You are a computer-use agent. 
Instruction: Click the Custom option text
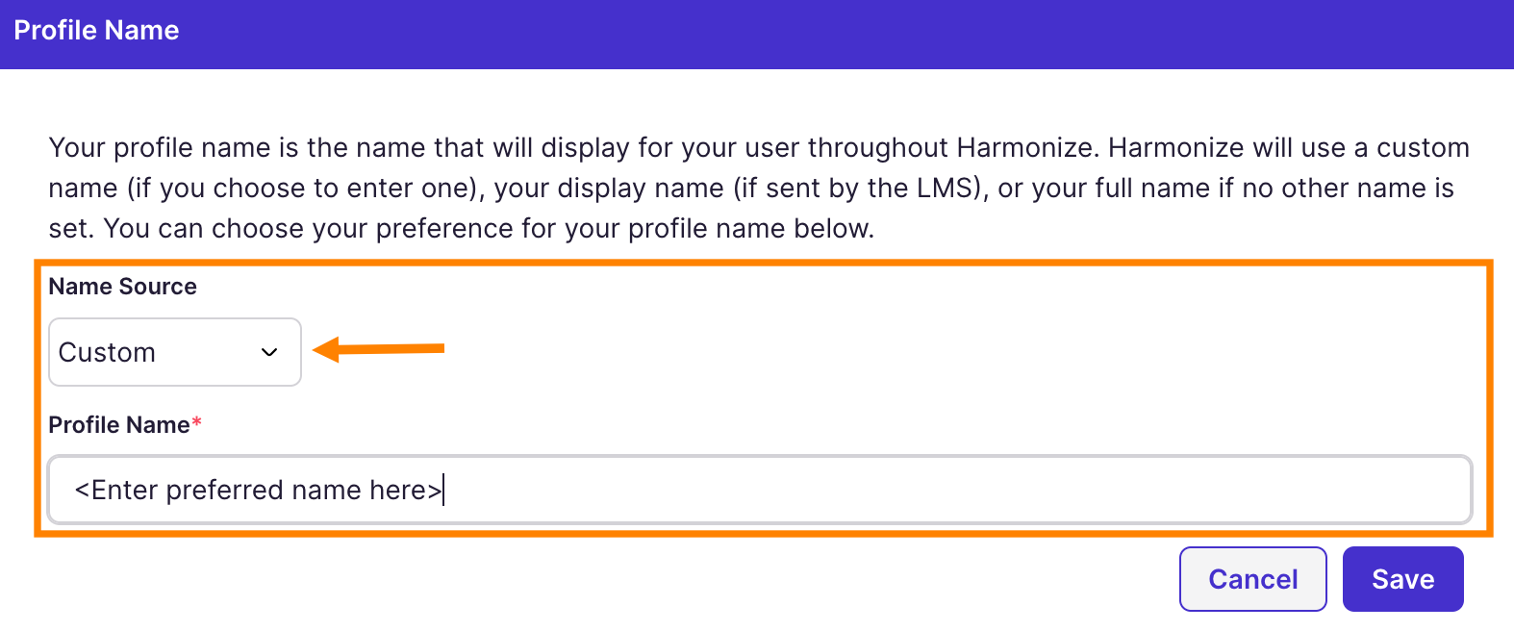106,352
